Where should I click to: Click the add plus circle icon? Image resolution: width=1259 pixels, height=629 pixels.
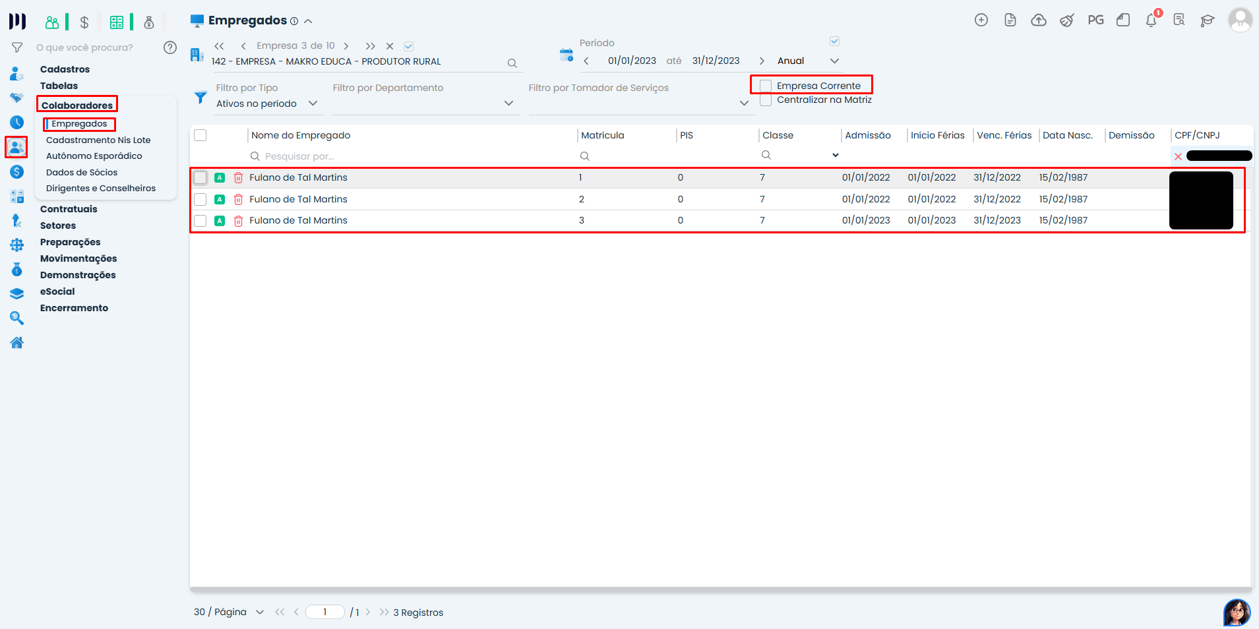981,20
